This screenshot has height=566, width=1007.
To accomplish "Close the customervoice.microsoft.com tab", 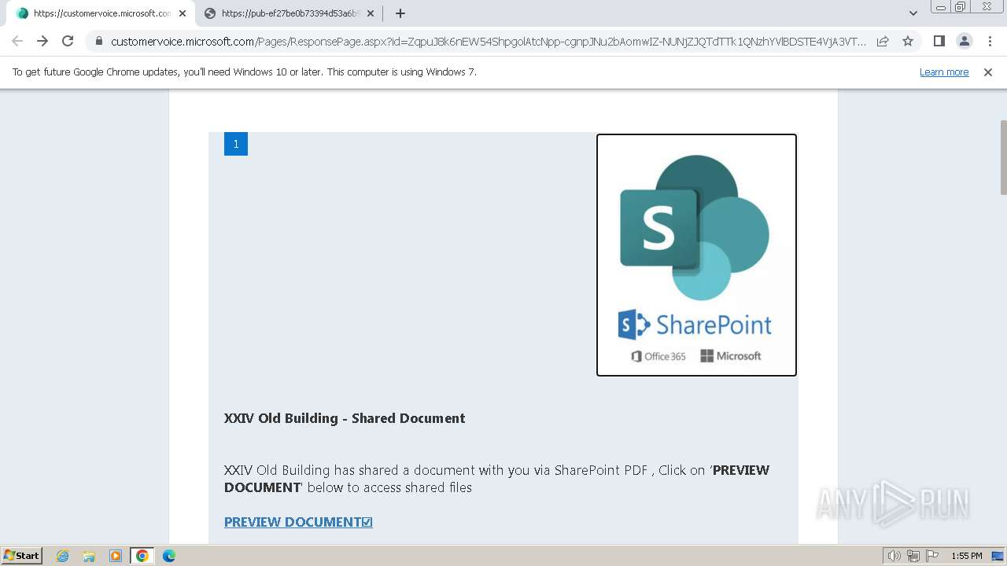I will pos(183,13).
